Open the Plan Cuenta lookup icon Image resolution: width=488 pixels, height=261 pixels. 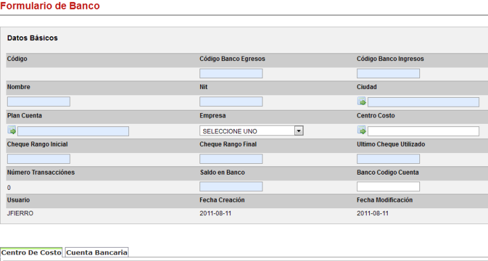pyautogui.click(x=11, y=131)
